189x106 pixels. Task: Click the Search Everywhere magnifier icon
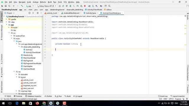click(109, 6)
